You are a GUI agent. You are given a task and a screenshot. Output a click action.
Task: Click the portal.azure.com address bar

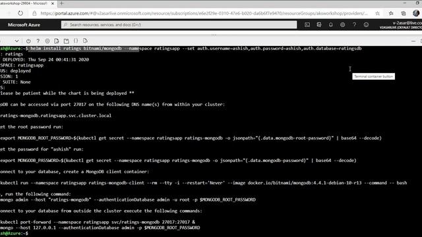pos(204,13)
